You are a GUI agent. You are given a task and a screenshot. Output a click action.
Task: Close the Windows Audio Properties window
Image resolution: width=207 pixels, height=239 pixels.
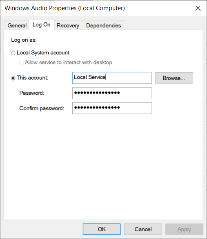tap(198, 8)
